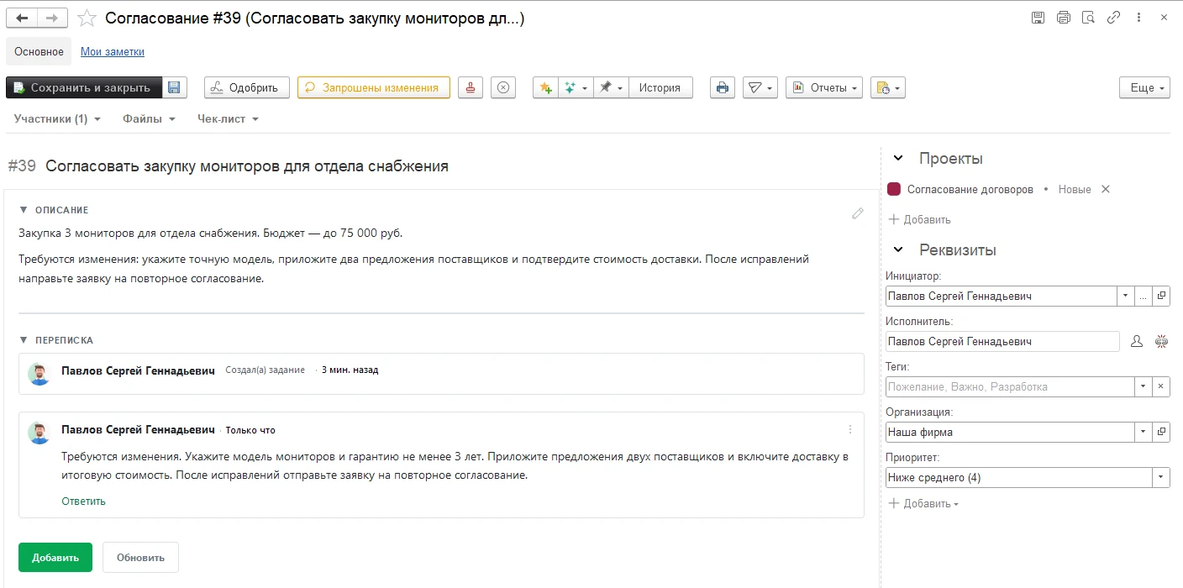This screenshot has width=1183, height=588.
Task: Collapse the Реквизиты panel
Action: (898, 249)
